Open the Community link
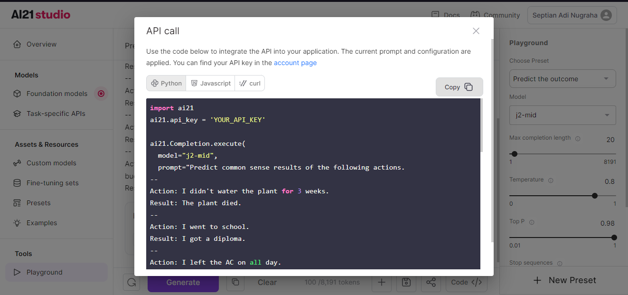 pos(495,15)
